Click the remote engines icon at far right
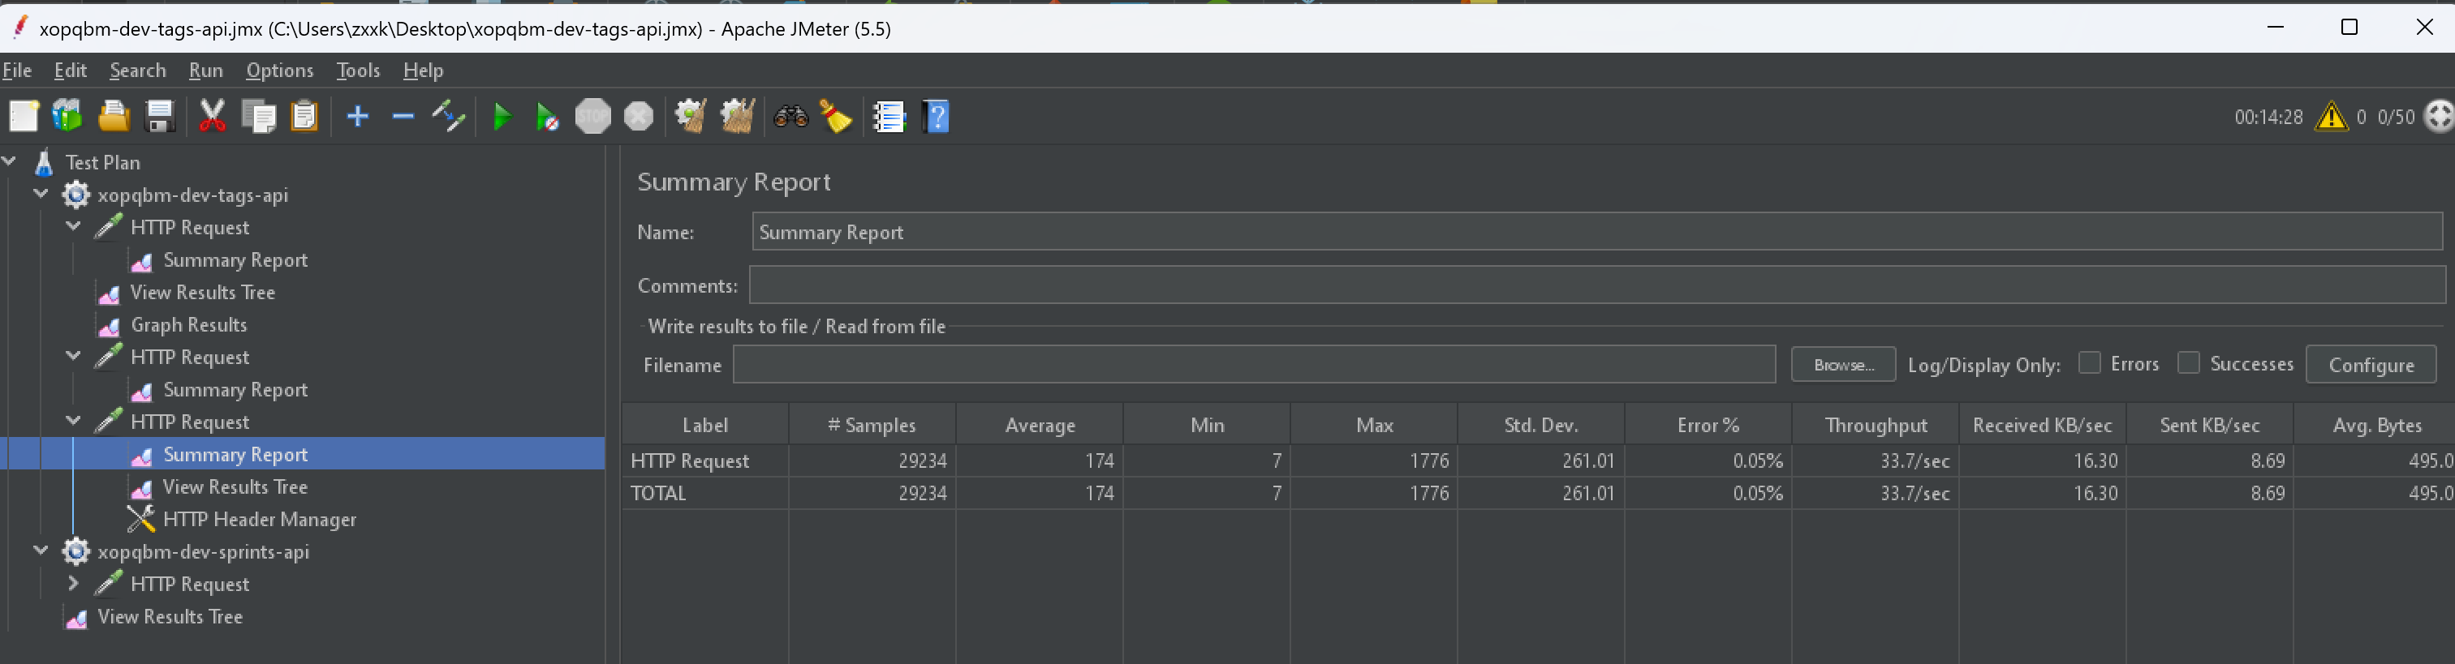 [2440, 118]
